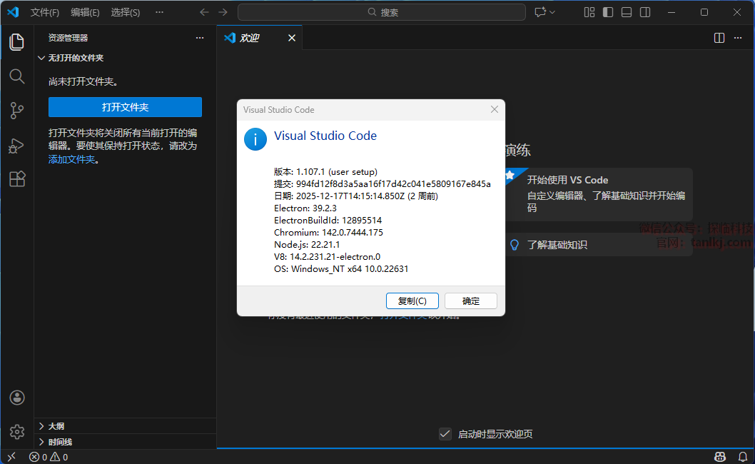Screen dimensions: 755x464
Task: Click the 添加文件夹 link
Action: click(71, 159)
